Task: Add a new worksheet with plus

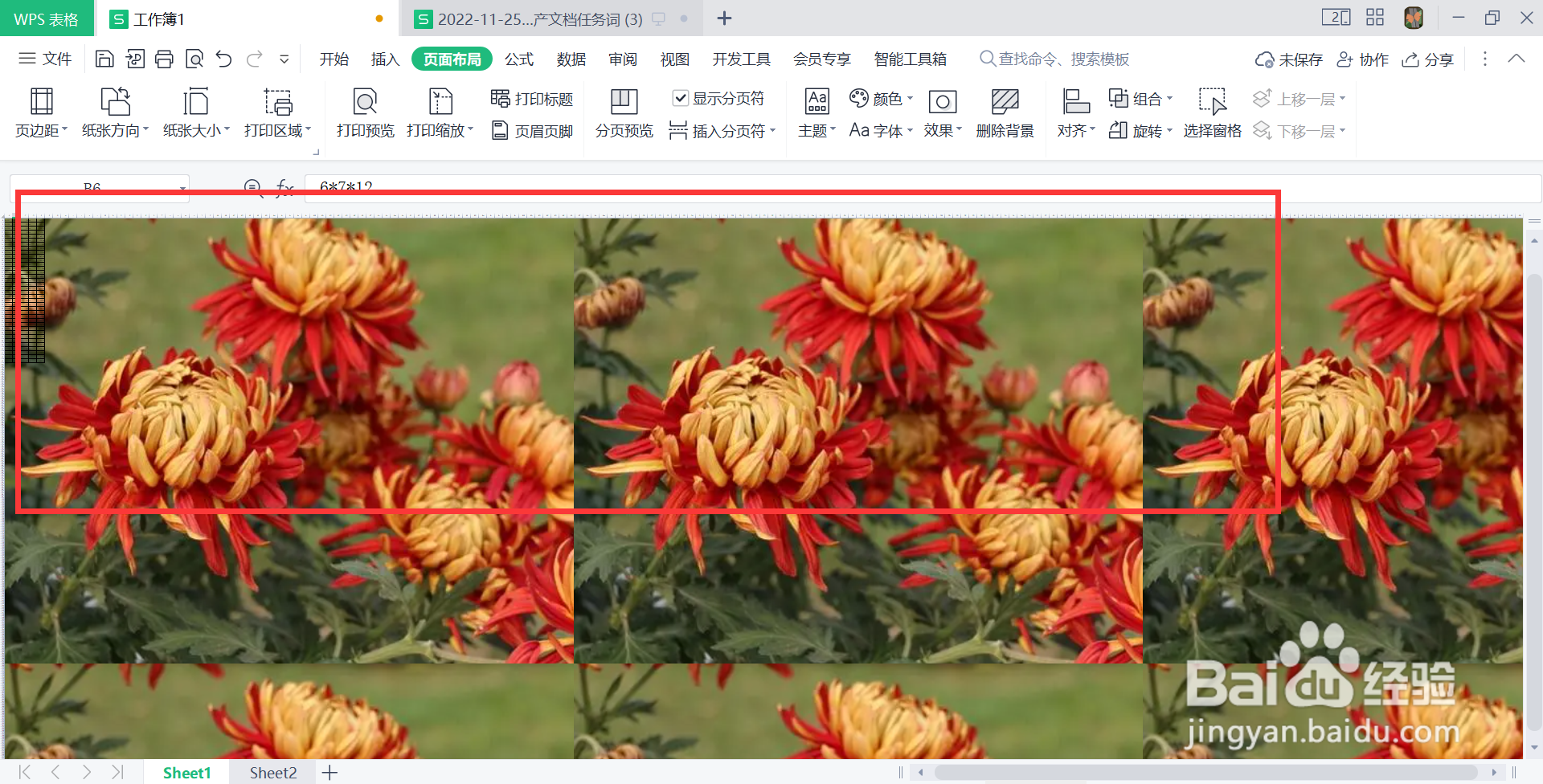Action: (329, 773)
